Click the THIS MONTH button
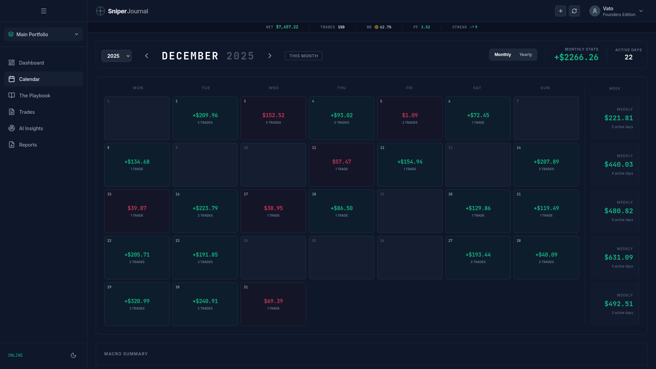The image size is (656, 369). click(304, 56)
